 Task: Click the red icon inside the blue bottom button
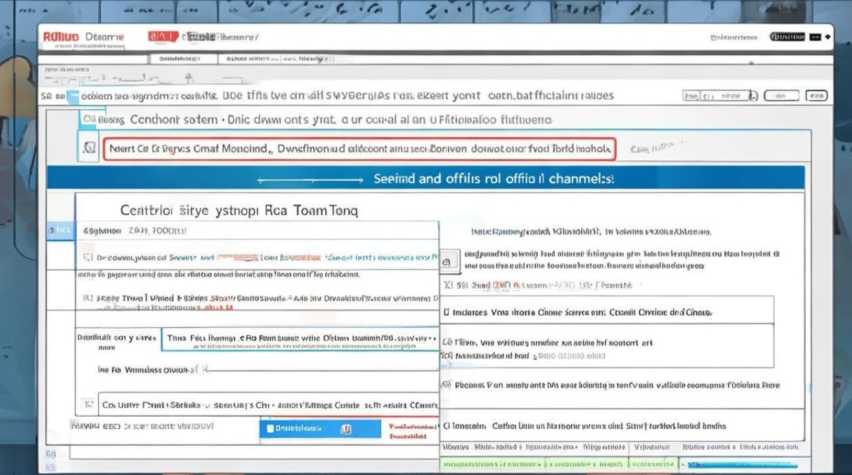click(x=346, y=429)
